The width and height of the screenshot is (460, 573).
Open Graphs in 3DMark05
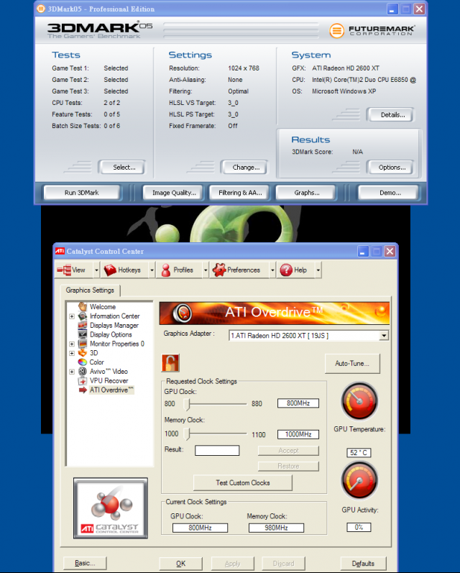(x=306, y=193)
